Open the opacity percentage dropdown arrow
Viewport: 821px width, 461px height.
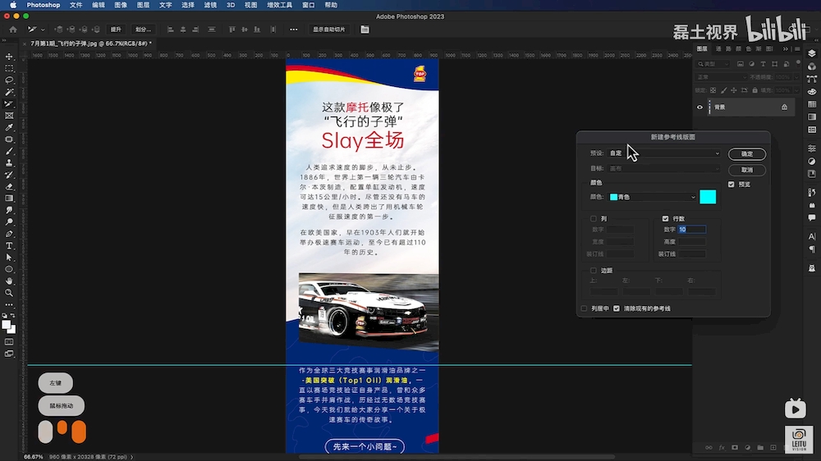[x=796, y=77]
